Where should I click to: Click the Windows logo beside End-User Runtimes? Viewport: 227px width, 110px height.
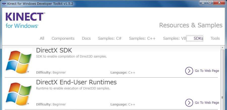tap(19, 94)
